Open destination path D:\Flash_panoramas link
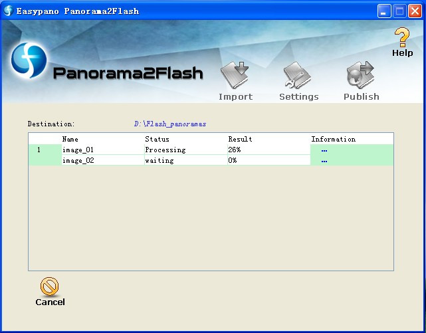This screenshot has width=426, height=333. coord(170,124)
